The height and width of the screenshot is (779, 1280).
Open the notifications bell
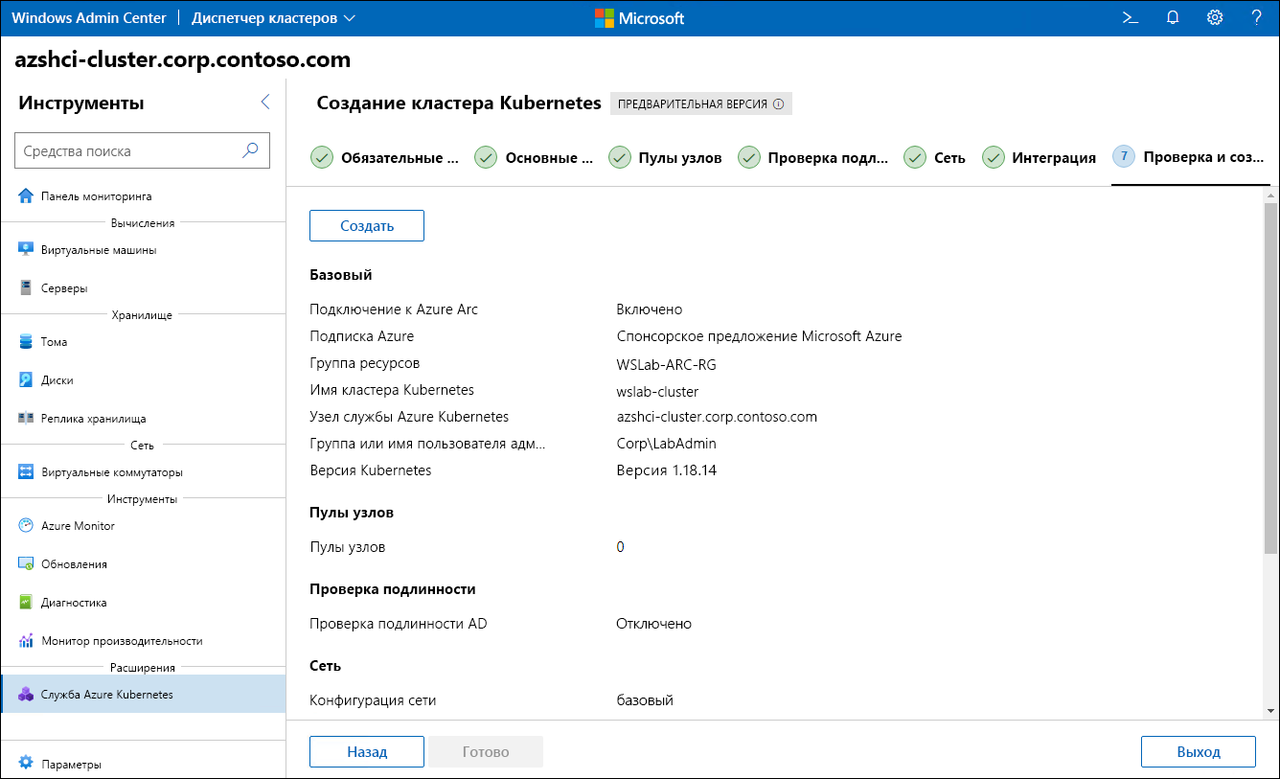[x=1173, y=17]
